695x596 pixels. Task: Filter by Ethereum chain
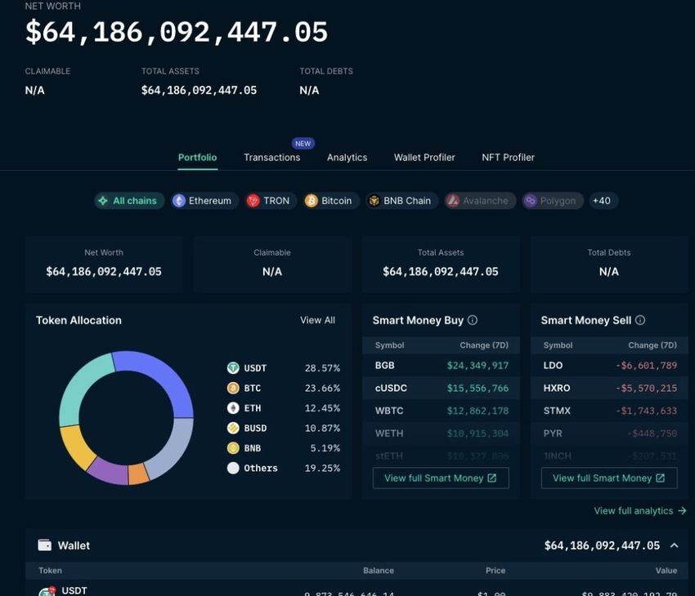[x=204, y=201]
